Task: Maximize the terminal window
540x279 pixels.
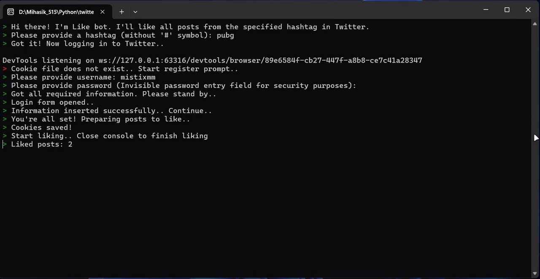Action: (x=507, y=10)
